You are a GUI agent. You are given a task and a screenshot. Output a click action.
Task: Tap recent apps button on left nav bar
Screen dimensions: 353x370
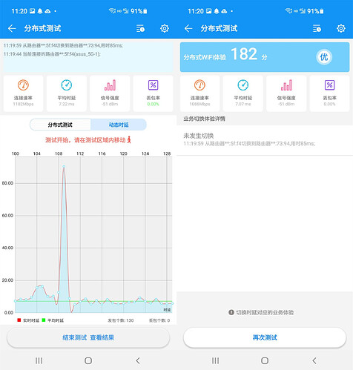click(x=39, y=360)
